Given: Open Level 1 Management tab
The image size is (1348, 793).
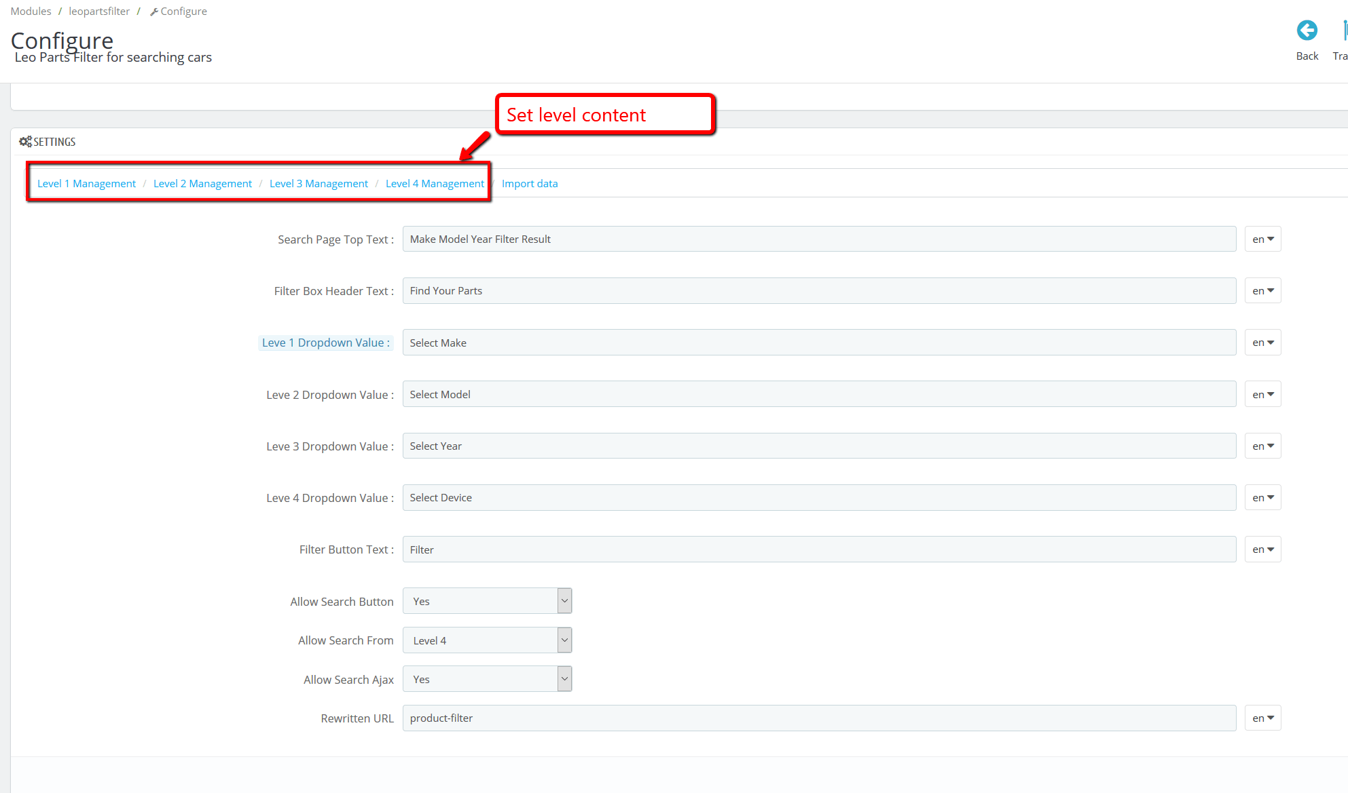Looking at the screenshot, I should click(86, 184).
